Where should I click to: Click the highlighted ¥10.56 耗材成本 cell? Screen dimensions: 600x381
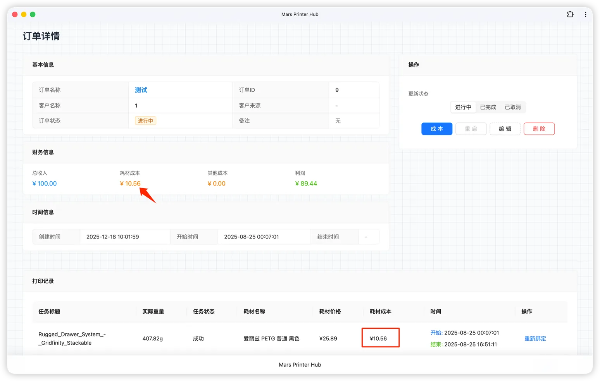coord(380,338)
